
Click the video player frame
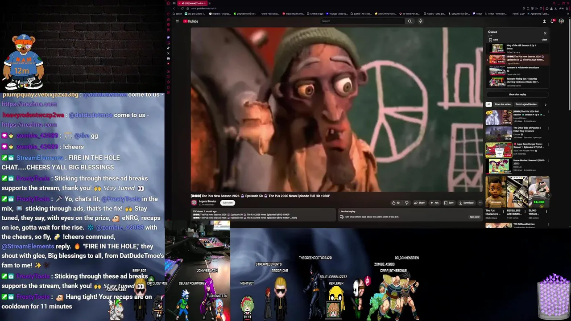(x=337, y=110)
